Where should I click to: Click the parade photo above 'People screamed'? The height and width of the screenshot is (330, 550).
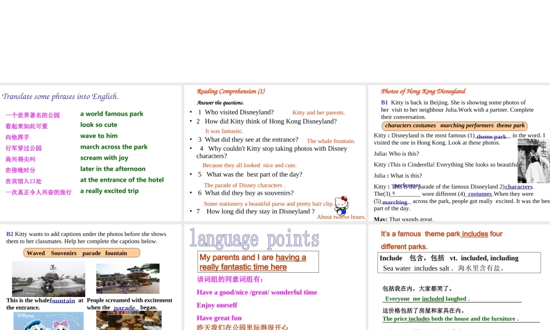click(x=128, y=278)
